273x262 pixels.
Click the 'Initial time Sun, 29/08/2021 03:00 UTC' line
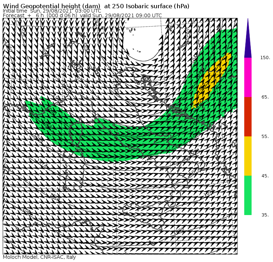52,11
